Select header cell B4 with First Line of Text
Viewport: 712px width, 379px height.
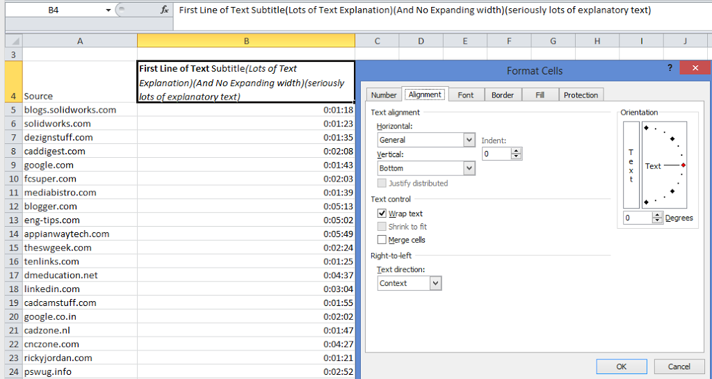pos(246,82)
